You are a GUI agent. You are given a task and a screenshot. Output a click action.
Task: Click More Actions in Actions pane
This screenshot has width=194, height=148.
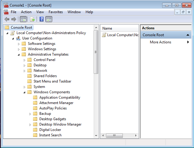pyautogui.click(x=160, y=42)
